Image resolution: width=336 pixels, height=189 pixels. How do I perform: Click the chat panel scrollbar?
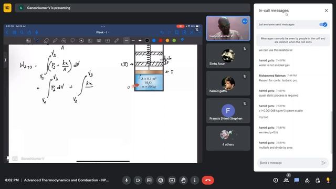(331, 132)
